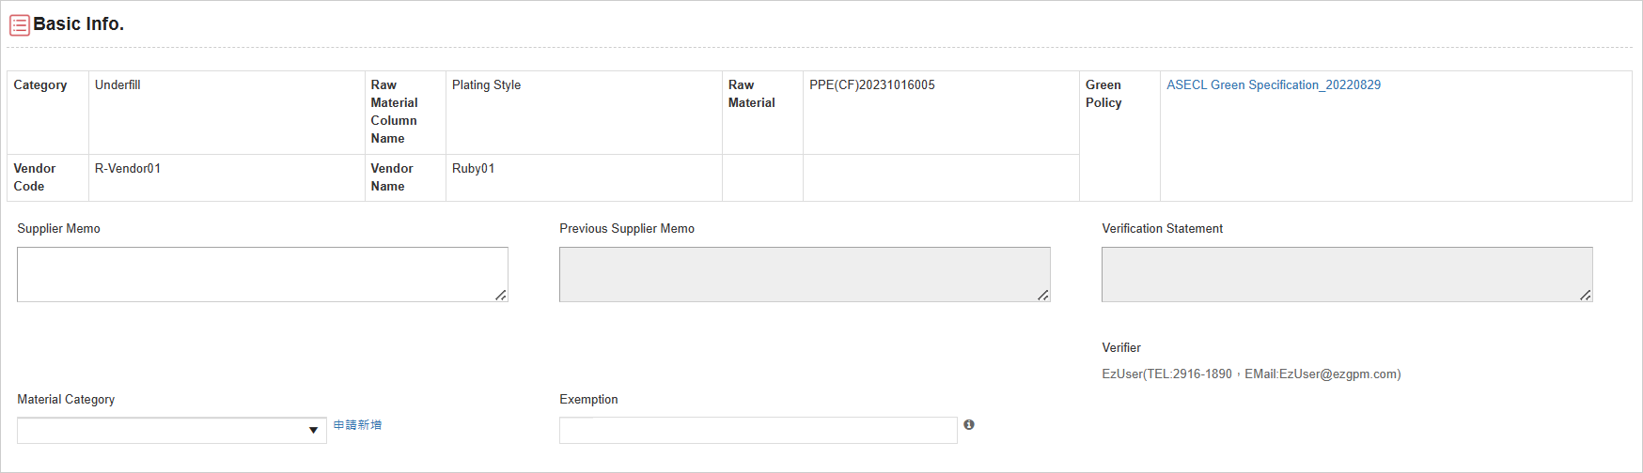The width and height of the screenshot is (1643, 473).
Task: Click the Basic Info. heading
Action: pyautogui.click(x=78, y=24)
